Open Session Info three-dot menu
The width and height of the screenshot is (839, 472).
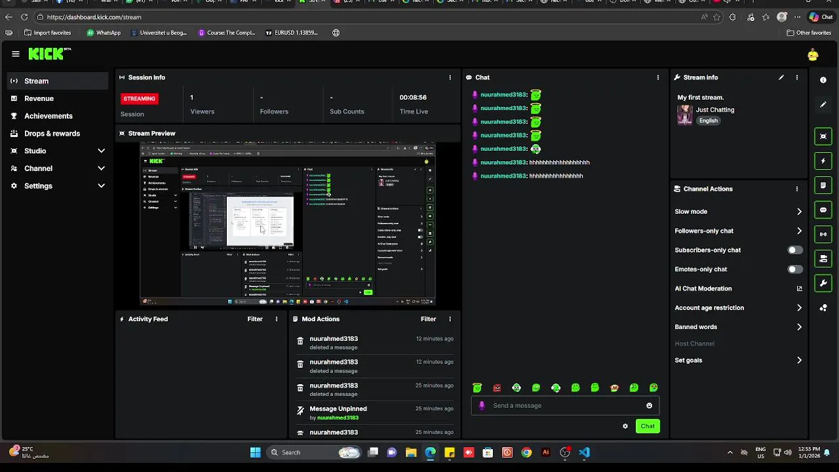[450, 77]
